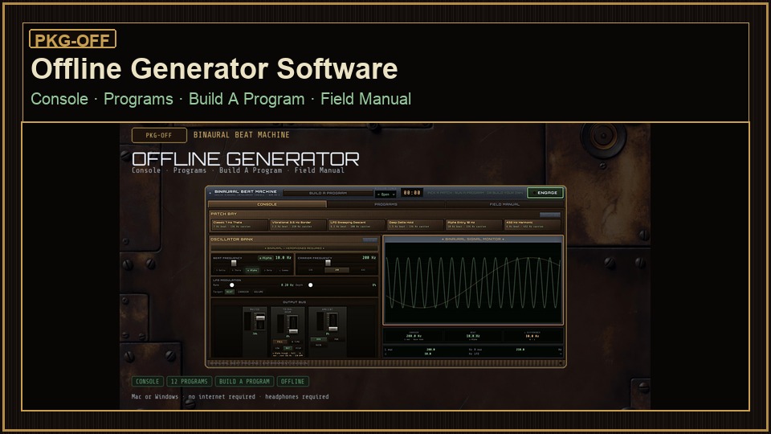Switch to the CONSOLE tab in the machine window

(267, 204)
